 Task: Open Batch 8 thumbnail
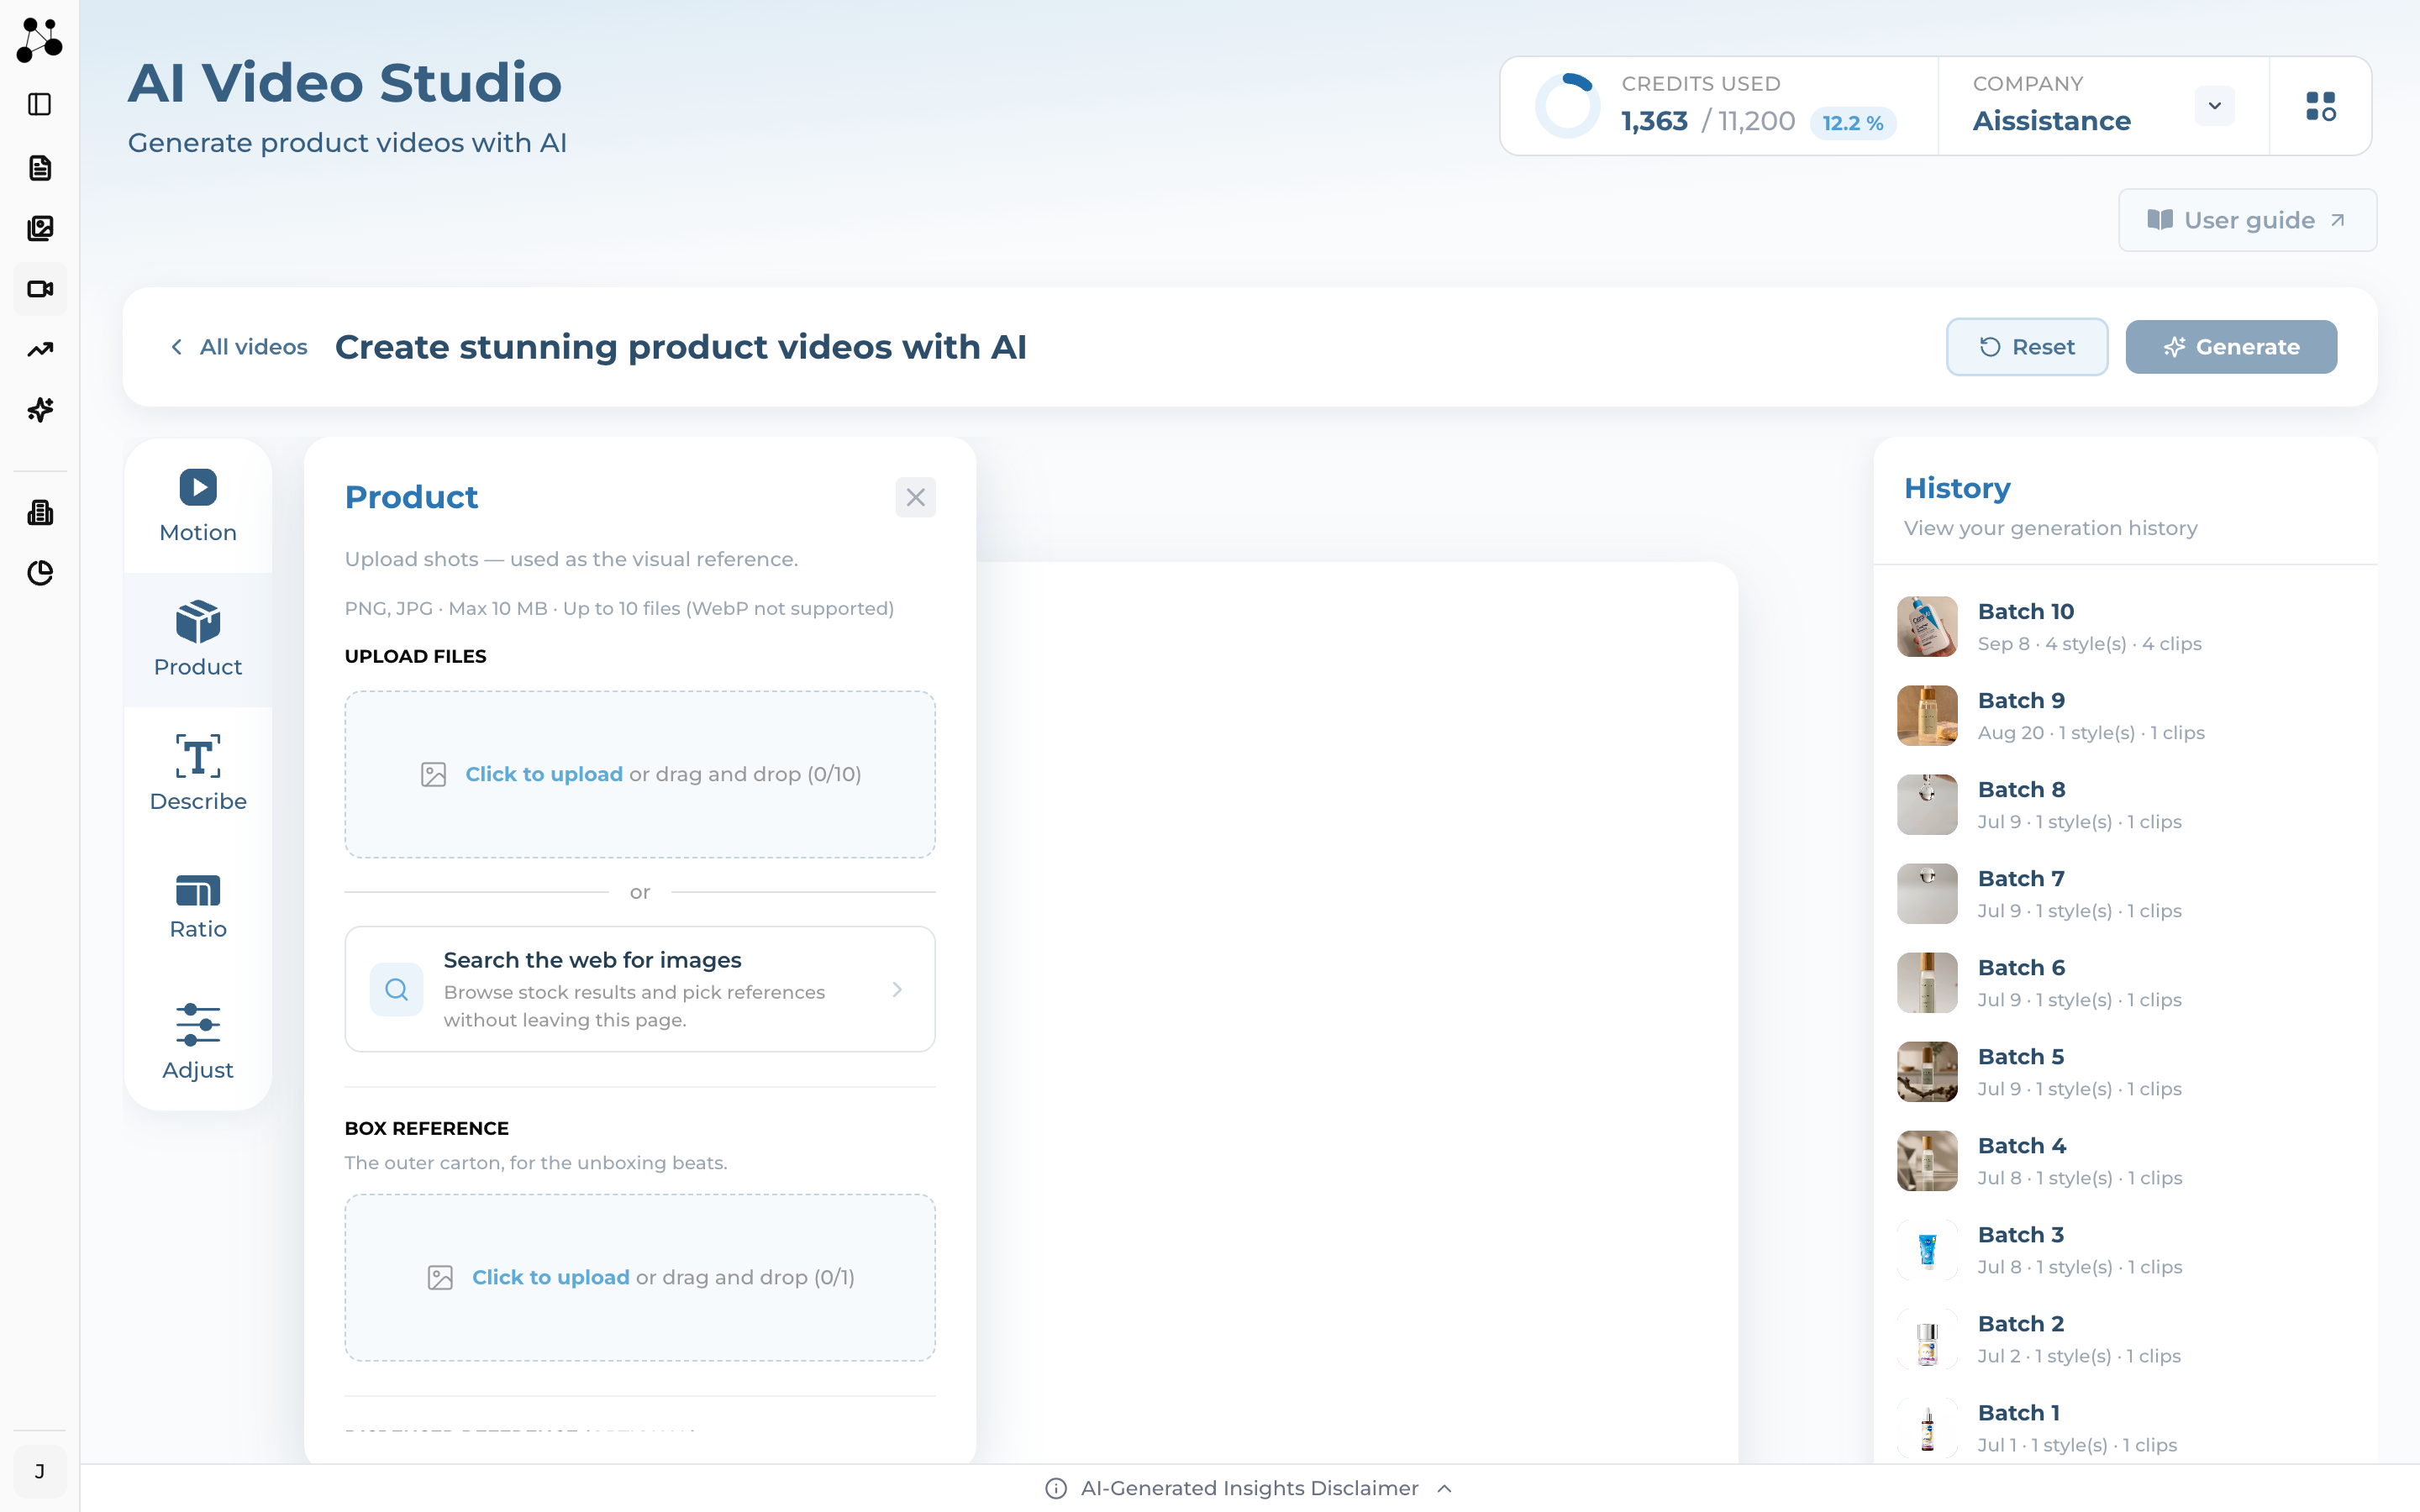[1927, 805]
